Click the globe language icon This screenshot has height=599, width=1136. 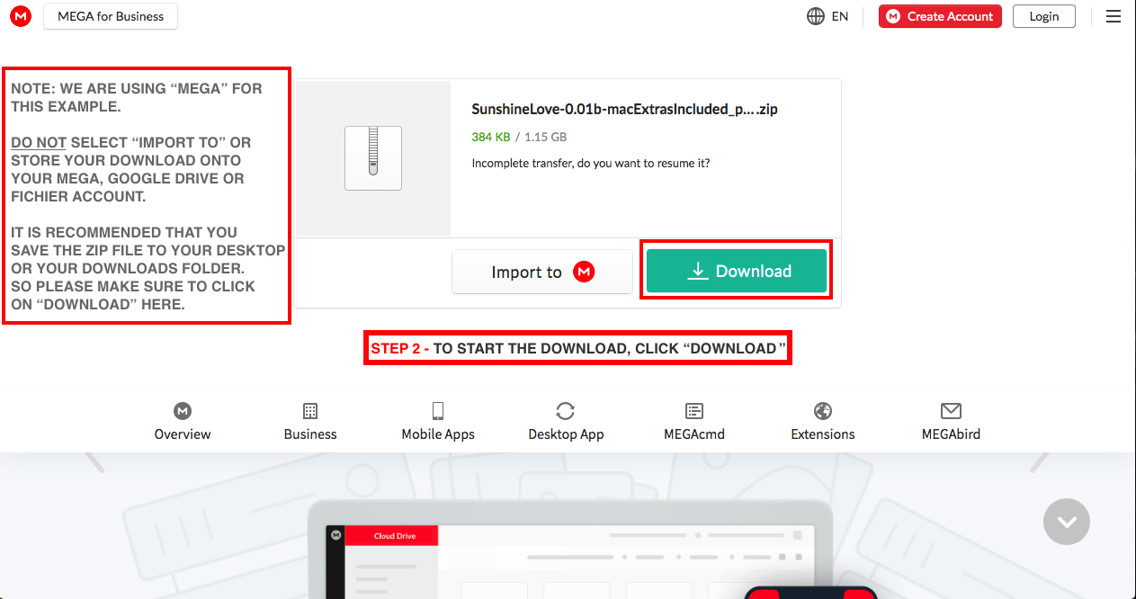(816, 16)
